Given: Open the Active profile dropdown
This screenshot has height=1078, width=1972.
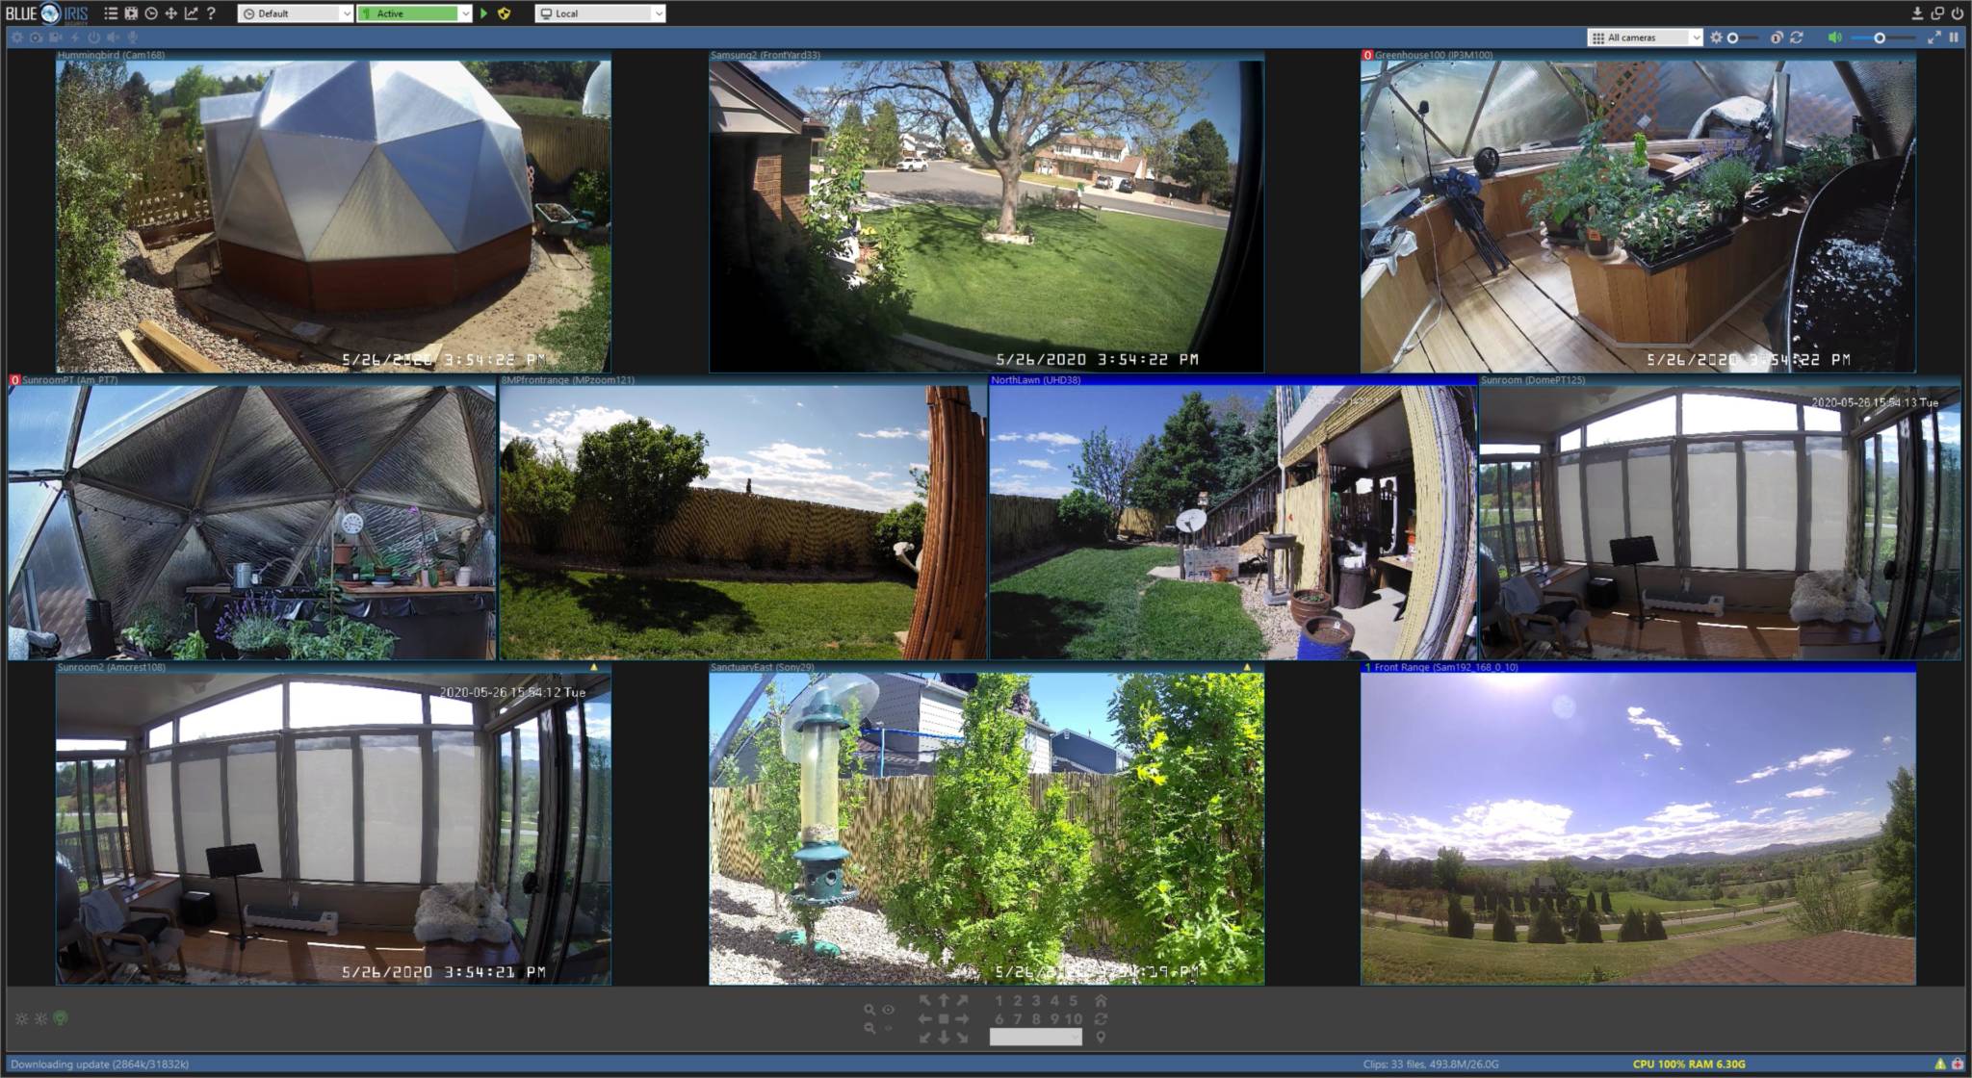Looking at the screenshot, I should [x=465, y=13].
